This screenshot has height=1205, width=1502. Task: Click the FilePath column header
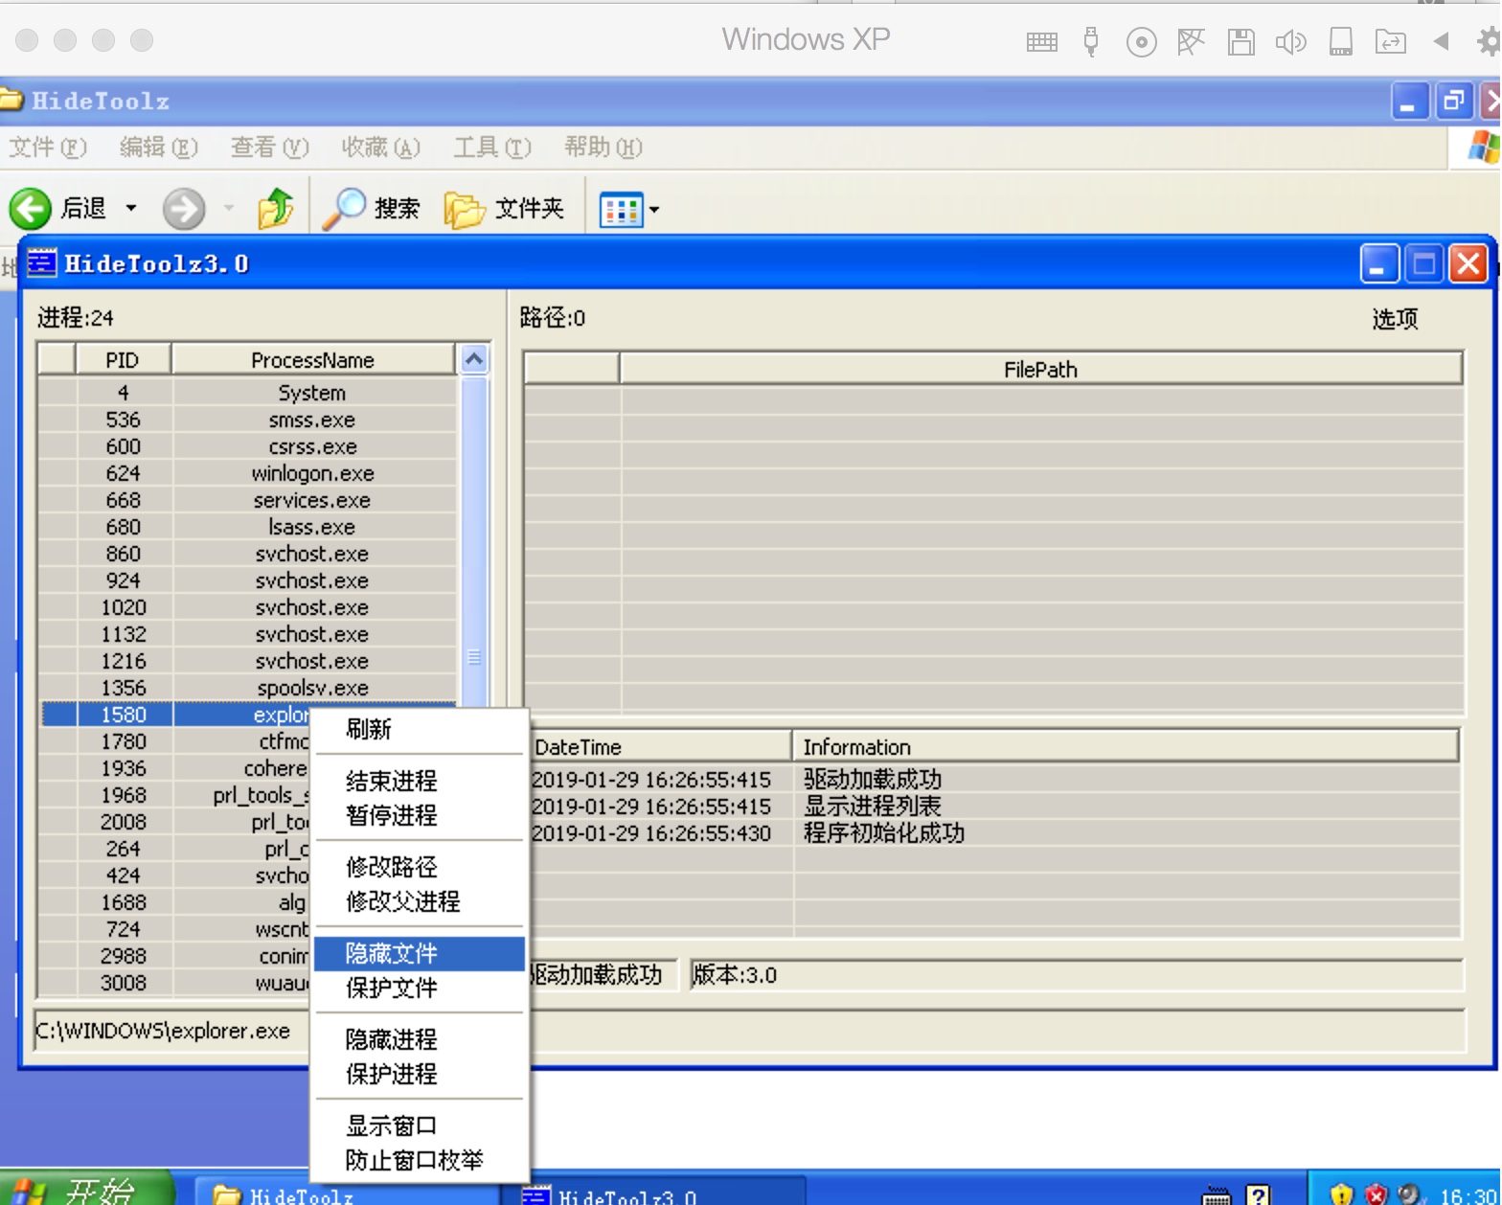coord(1041,370)
